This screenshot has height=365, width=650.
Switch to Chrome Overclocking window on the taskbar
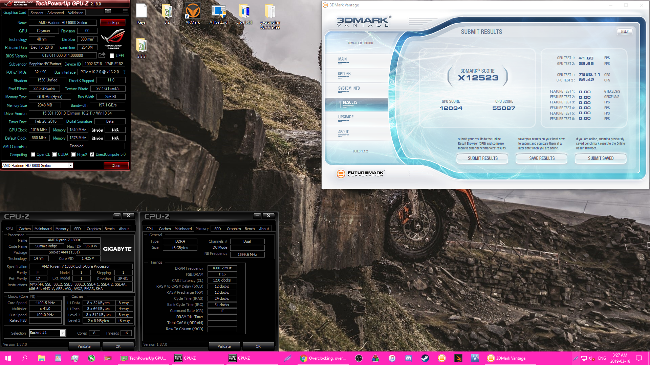point(323,358)
